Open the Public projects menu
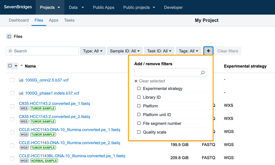The image size is (275, 165). pyautogui.click(x=139, y=7)
